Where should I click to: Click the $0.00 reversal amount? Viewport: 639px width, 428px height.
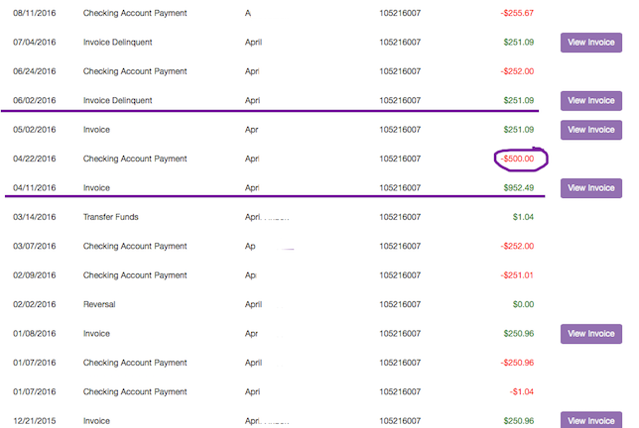(x=523, y=304)
